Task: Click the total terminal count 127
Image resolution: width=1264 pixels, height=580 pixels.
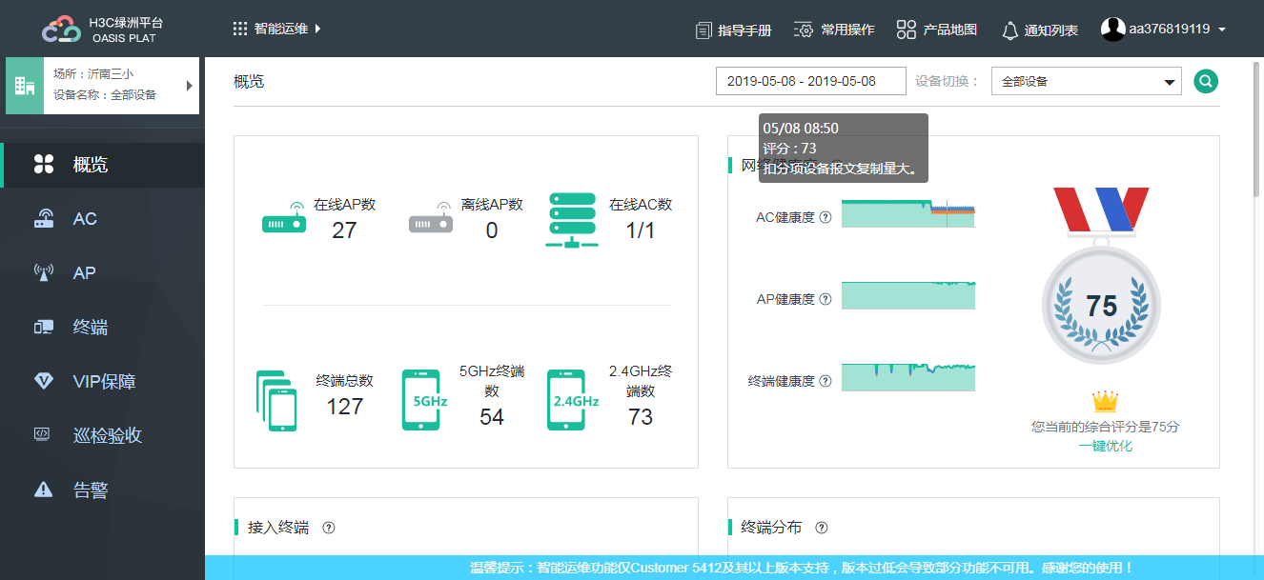Action: [344, 407]
